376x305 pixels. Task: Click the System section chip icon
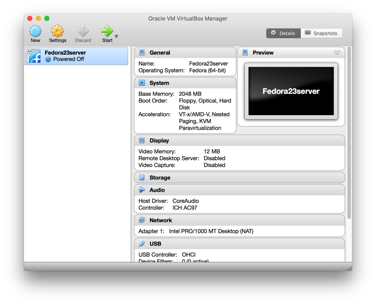(142, 83)
